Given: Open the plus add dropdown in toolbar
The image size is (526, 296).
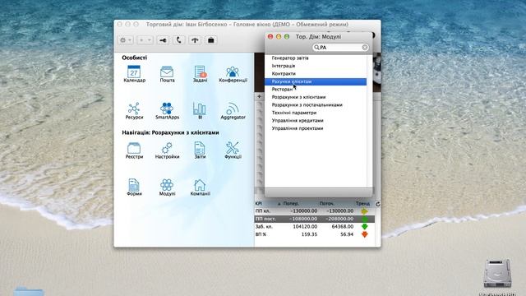Looking at the screenshot, I should point(145,40).
